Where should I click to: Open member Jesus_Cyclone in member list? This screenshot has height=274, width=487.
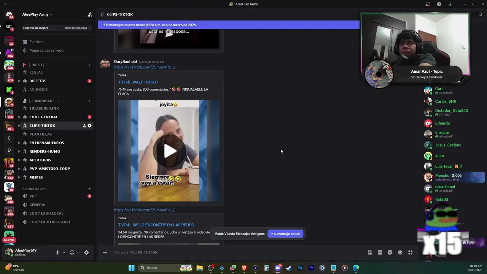pyautogui.click(x=448, y=145)
